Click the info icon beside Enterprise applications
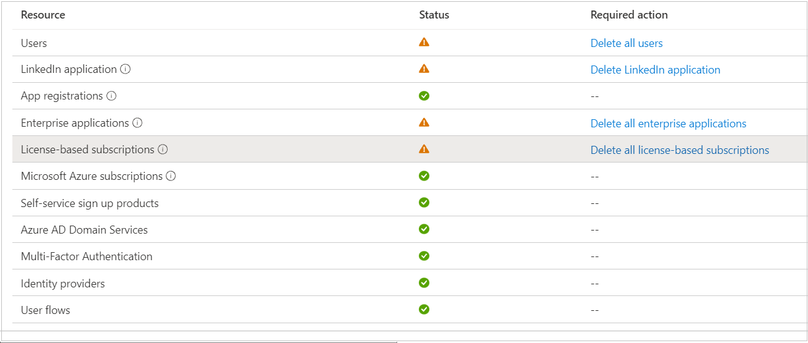The height and width of the screenshot is (343, 808). (137, 122)
